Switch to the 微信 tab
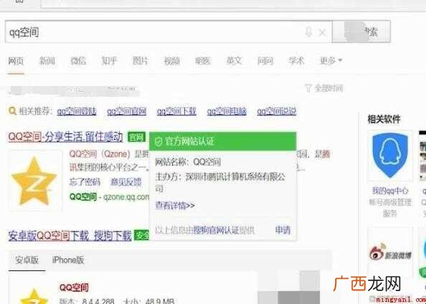 click(x=78, y=60)
